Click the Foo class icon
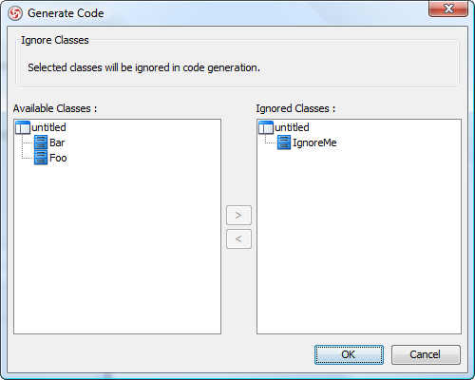Viewport: 475px width, 380px height. (x=41, y=158)
